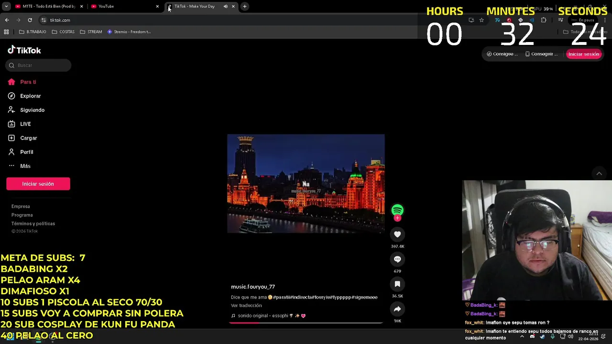
Task: Go to previous video with up arrow
Action: click(599, 173)
